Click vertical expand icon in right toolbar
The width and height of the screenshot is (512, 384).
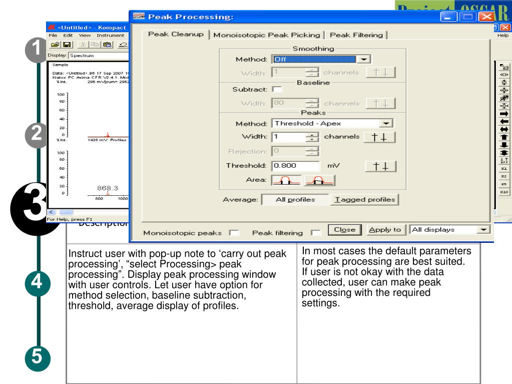click(504, 83)
